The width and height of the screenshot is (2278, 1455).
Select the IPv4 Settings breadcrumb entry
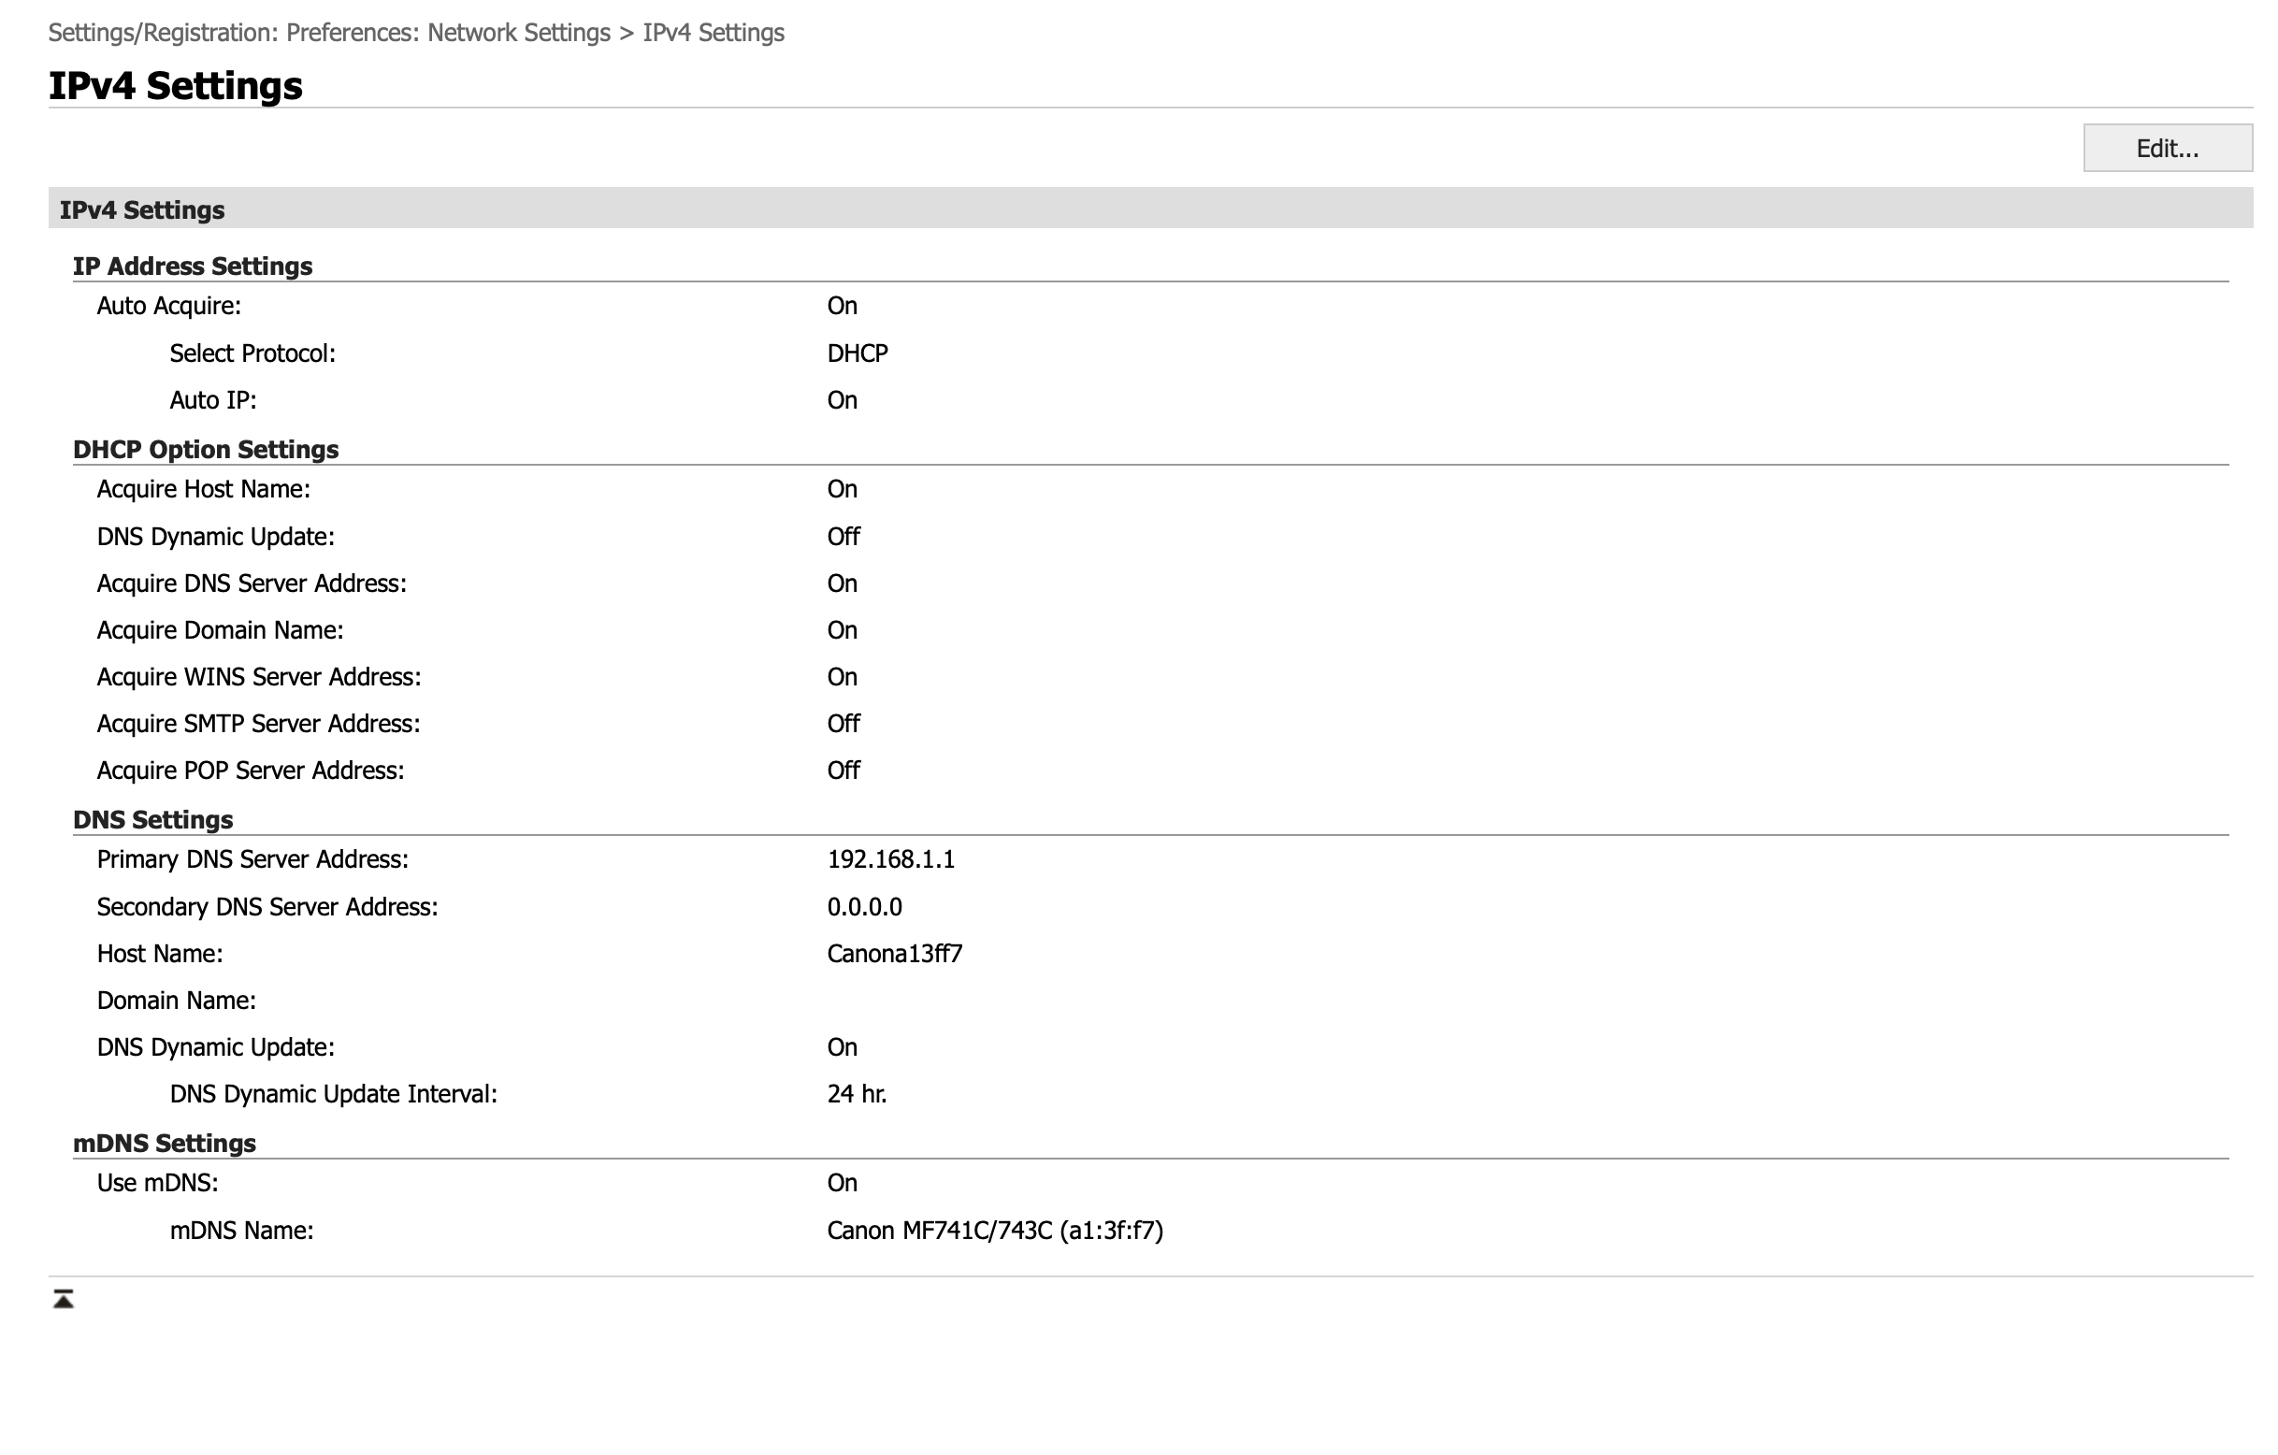(714, 32)
